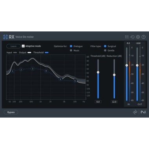Click the Reduction slider handle

pos(114,75)
